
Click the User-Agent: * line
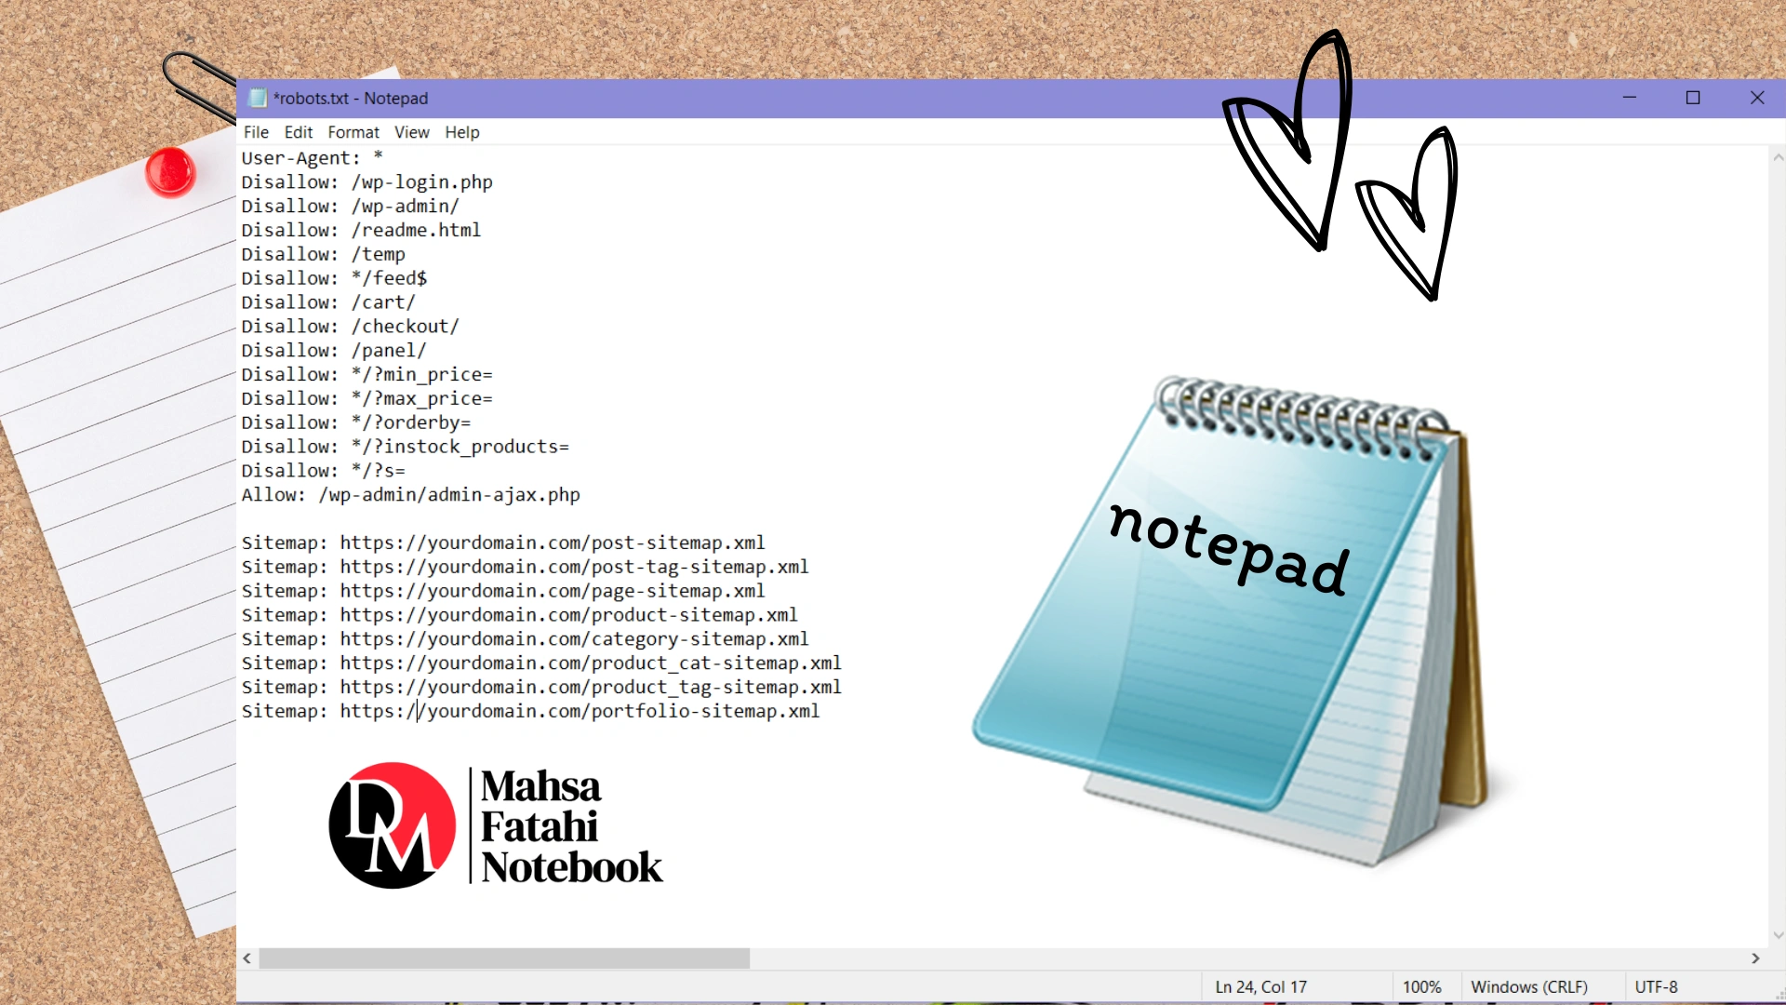[x=313, y=158]
